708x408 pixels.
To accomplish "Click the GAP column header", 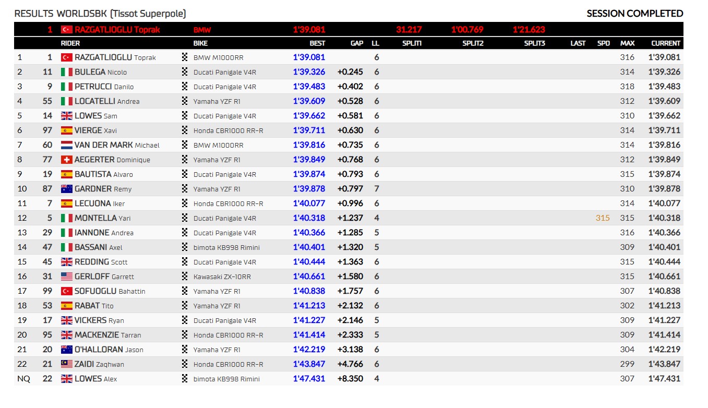I will (357, 43).
